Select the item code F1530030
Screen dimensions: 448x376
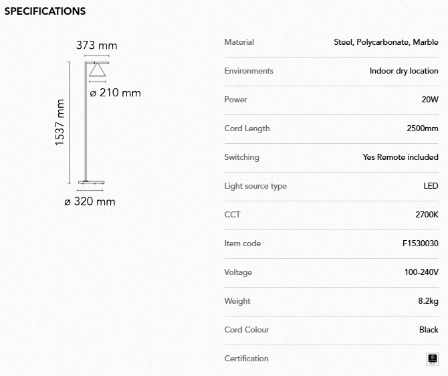(x=421, y=244)
